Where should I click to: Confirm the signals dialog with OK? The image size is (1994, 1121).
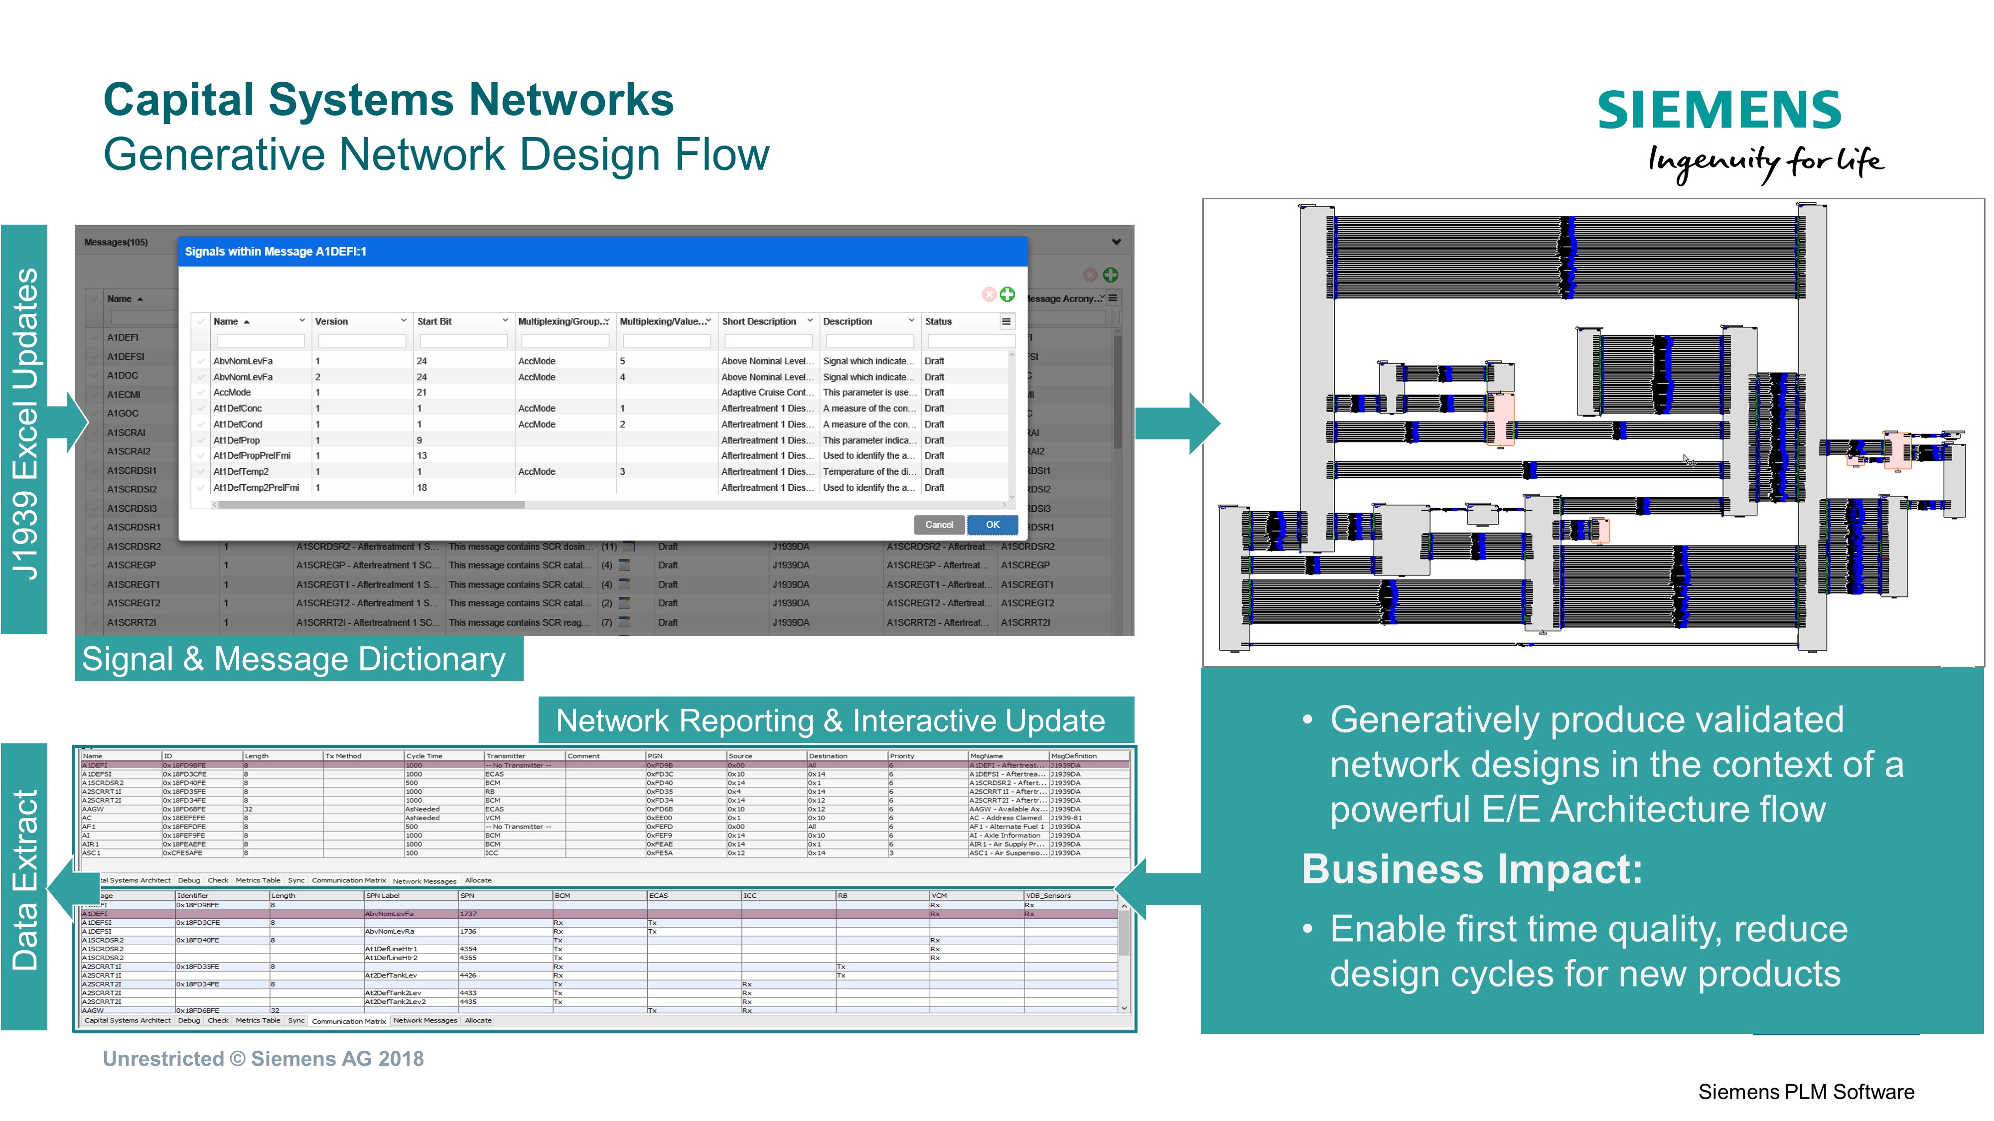pos(993,525)
